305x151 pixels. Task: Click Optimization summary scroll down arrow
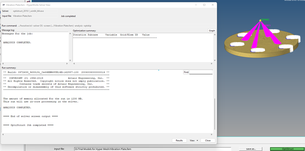tap(215, 60)
